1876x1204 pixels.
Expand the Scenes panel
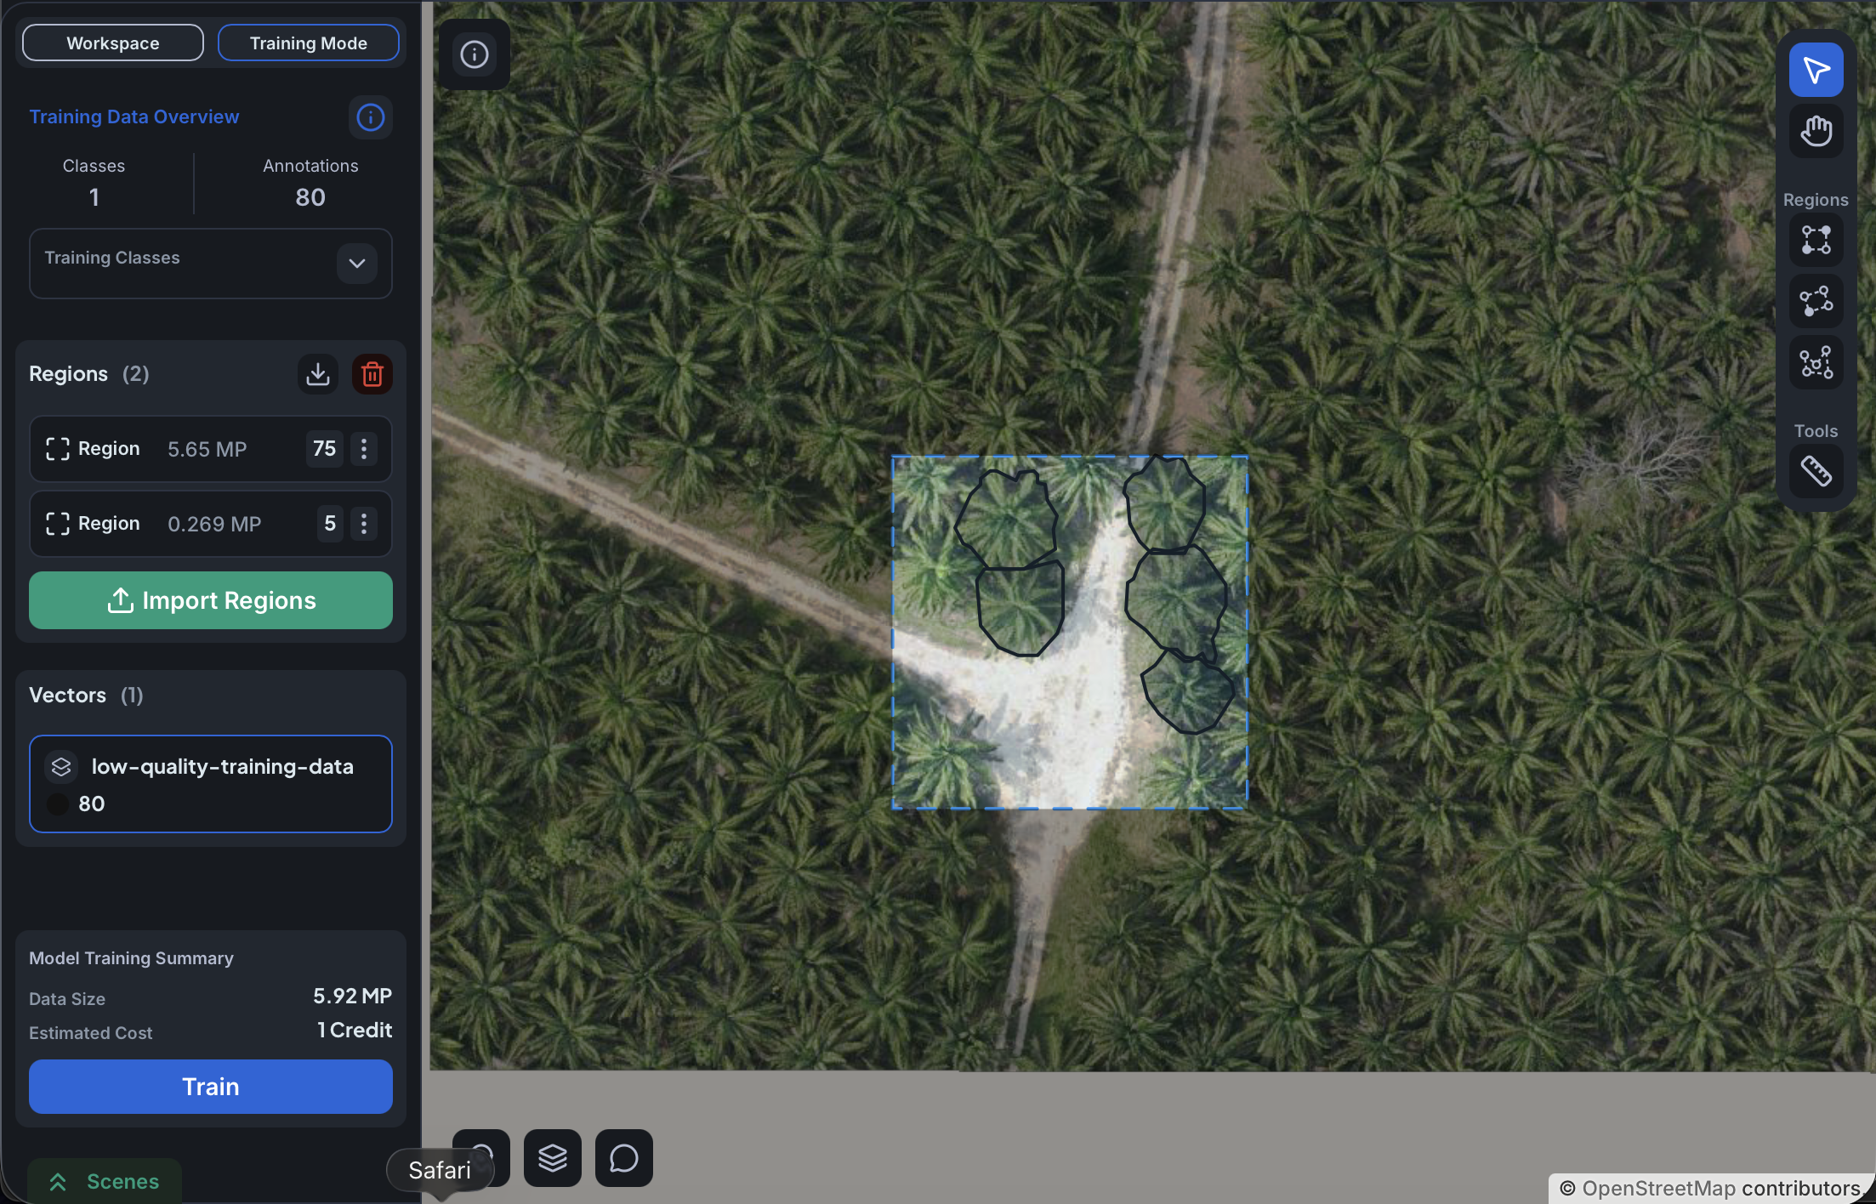coord(105,1181)
